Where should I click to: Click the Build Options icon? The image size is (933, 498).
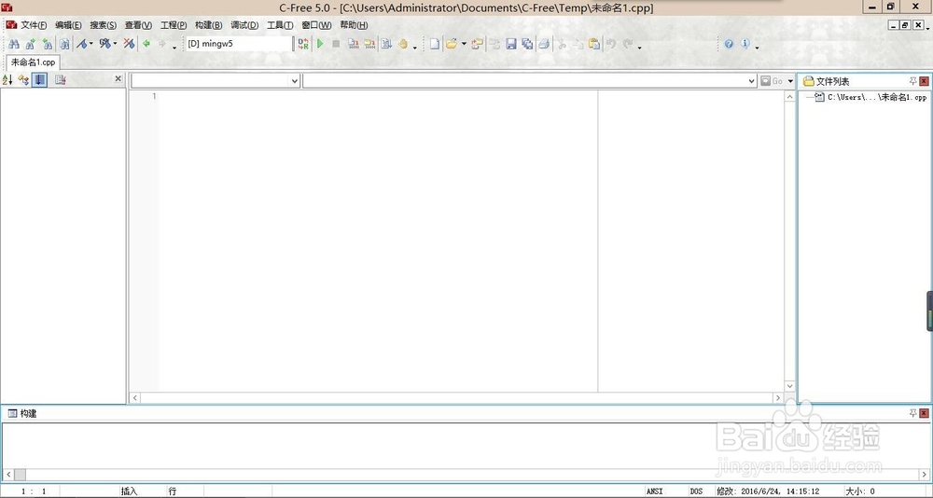tap(386, 44)
